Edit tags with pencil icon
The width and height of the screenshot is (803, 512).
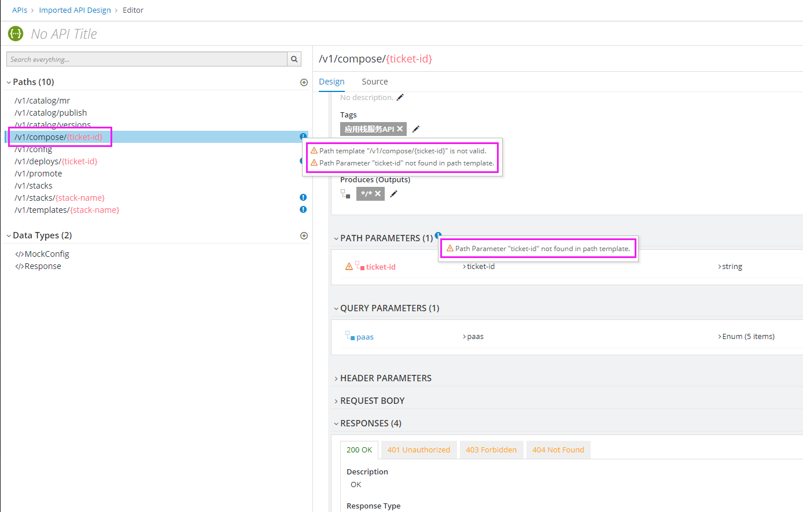(415, 129)
